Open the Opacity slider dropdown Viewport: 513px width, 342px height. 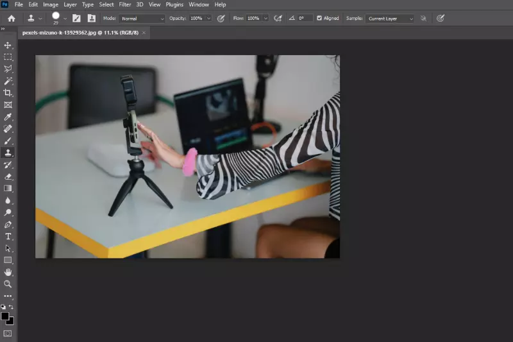pyautogui.click(x=209, y=19)
